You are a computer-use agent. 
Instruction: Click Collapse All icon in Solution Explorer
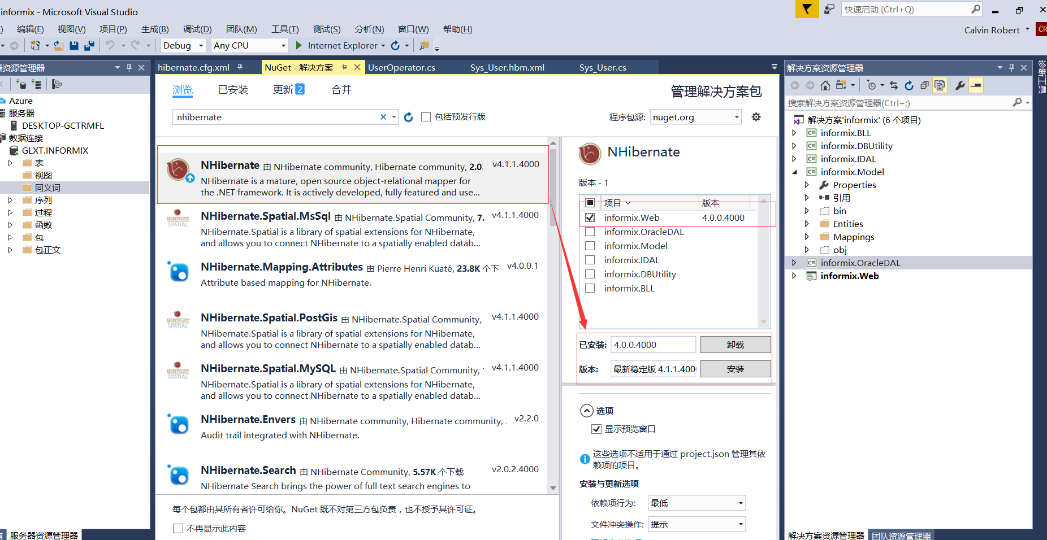pyautogui.click(x=924, y=85)
